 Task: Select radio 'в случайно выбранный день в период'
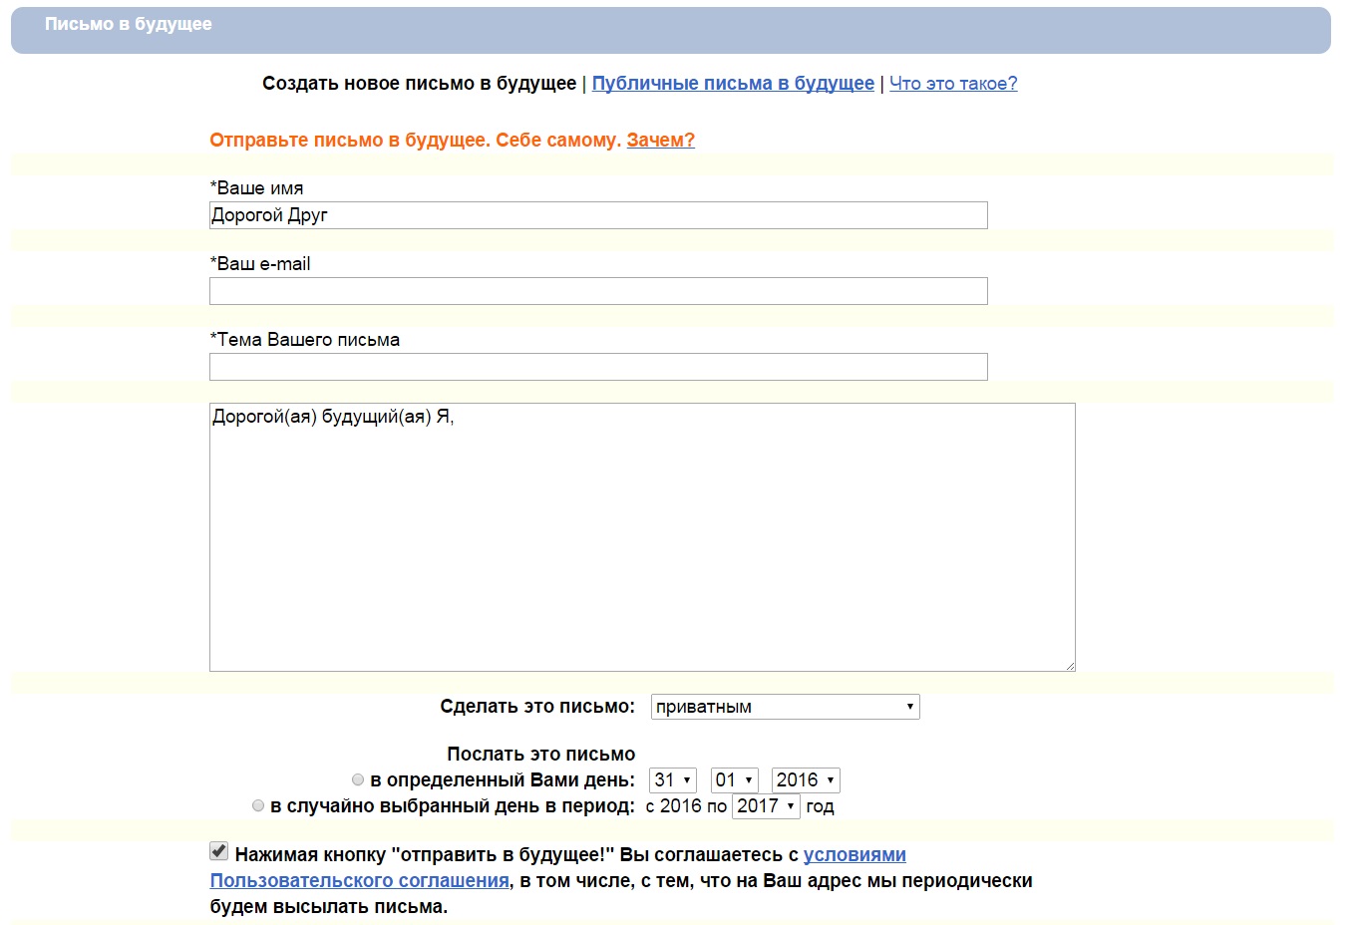(x=258, y=806)
